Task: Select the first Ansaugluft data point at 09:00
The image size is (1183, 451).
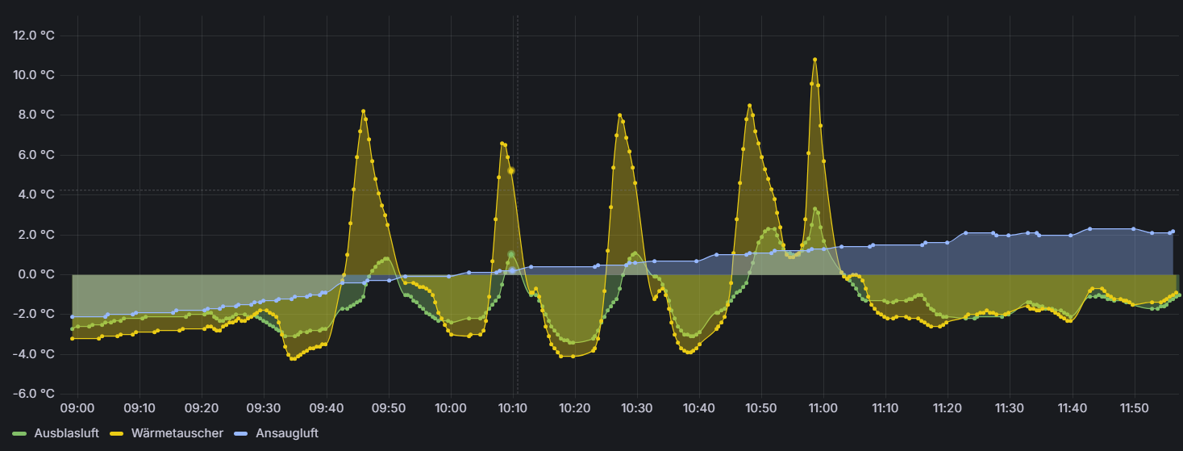Action: point(73,316)
